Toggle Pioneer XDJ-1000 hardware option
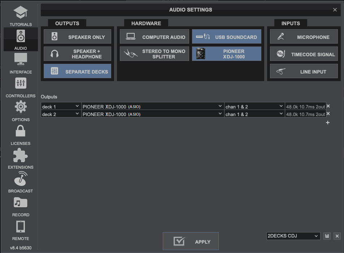344x253 pixels. coord(227,54)
